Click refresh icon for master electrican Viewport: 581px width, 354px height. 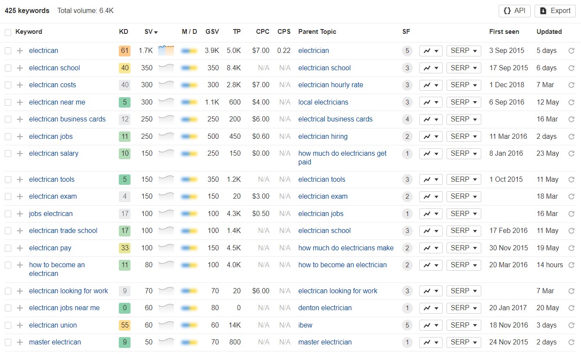[x=571, y=342]
